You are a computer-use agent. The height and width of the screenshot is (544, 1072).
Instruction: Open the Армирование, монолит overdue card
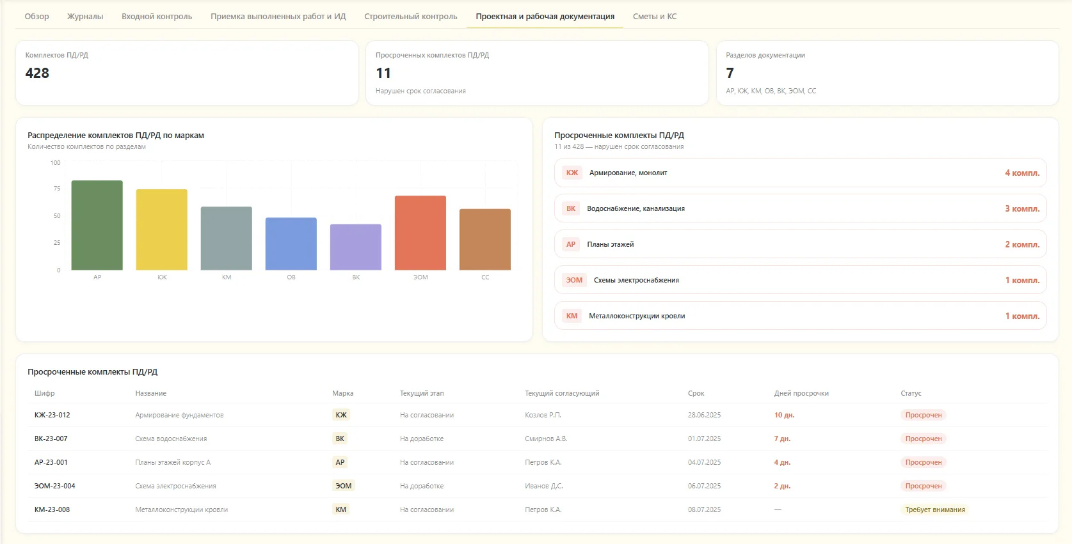801,173
